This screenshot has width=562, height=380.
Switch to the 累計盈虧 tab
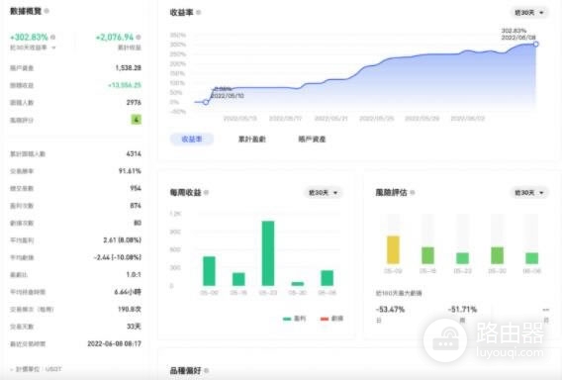coord(252,140)
